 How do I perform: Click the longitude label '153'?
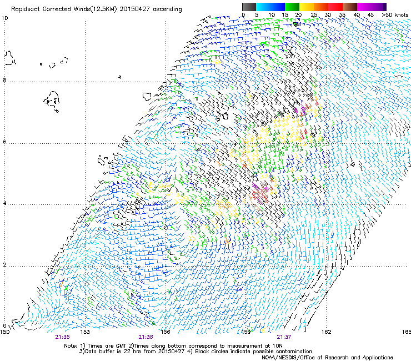(85, 332)
